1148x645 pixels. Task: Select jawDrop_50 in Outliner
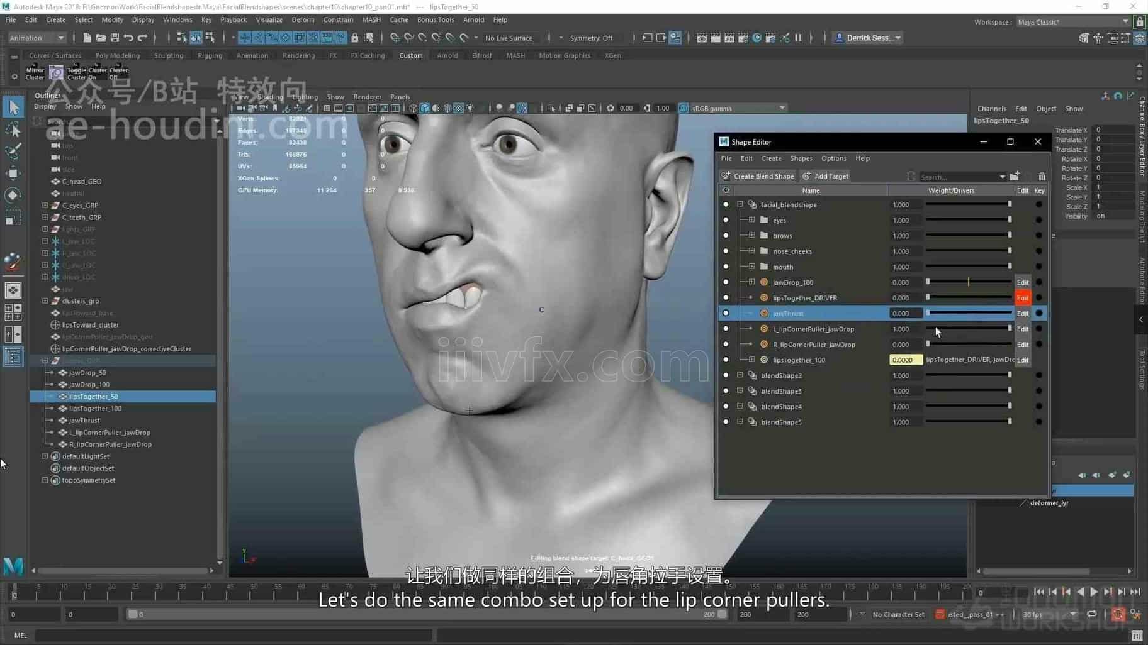[x=87, y=373]
